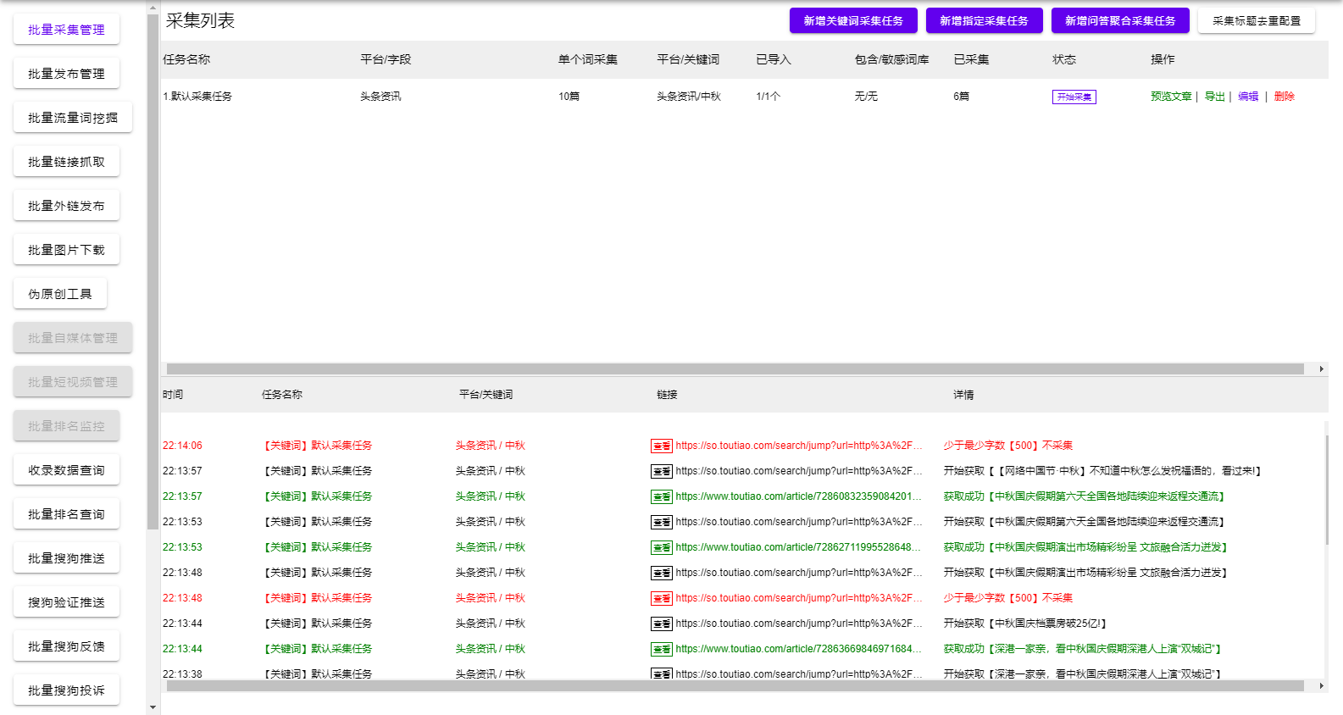The image size is (1343, 715).
Task: Click 任务名称 column header in task list
Action: (x=186, y=59)
